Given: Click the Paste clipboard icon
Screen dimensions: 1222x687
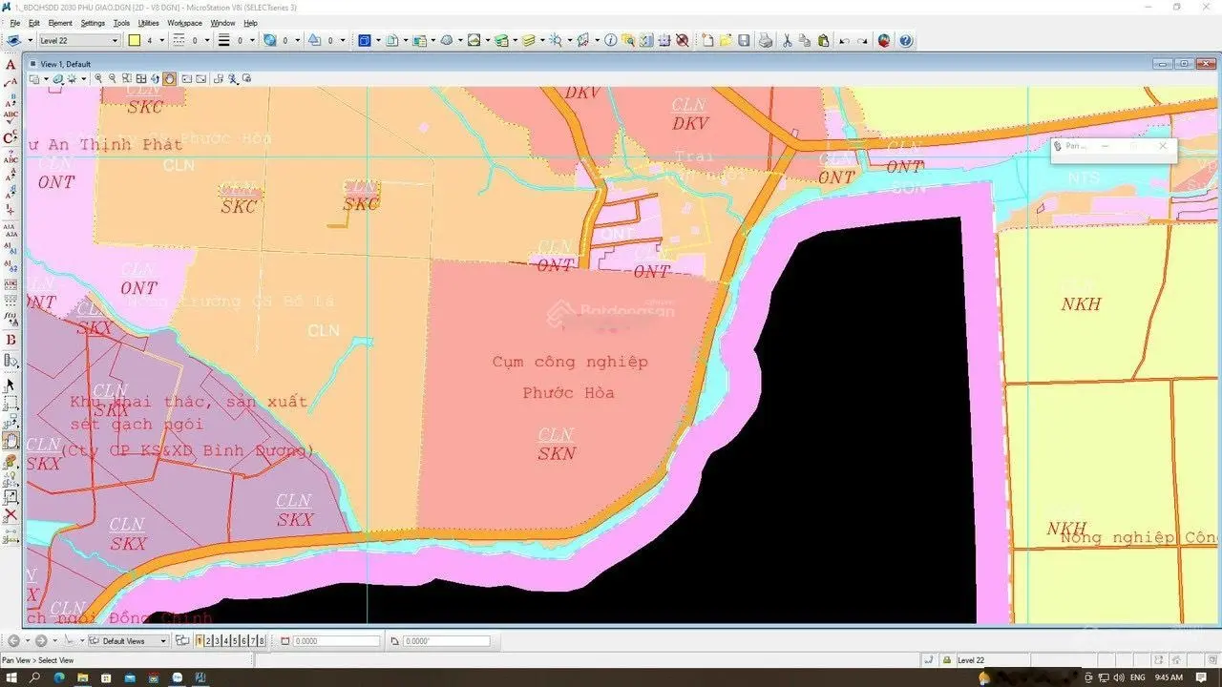Looking at the screenshot, I should coord(824,41).
